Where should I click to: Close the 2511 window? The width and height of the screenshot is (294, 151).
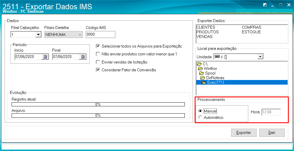289,5
